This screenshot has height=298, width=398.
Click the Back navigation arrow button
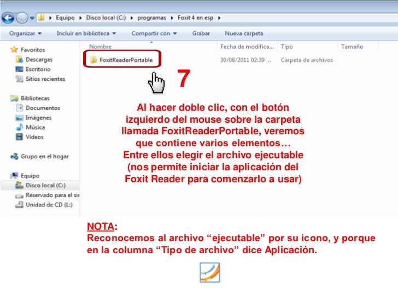point(8,18)
